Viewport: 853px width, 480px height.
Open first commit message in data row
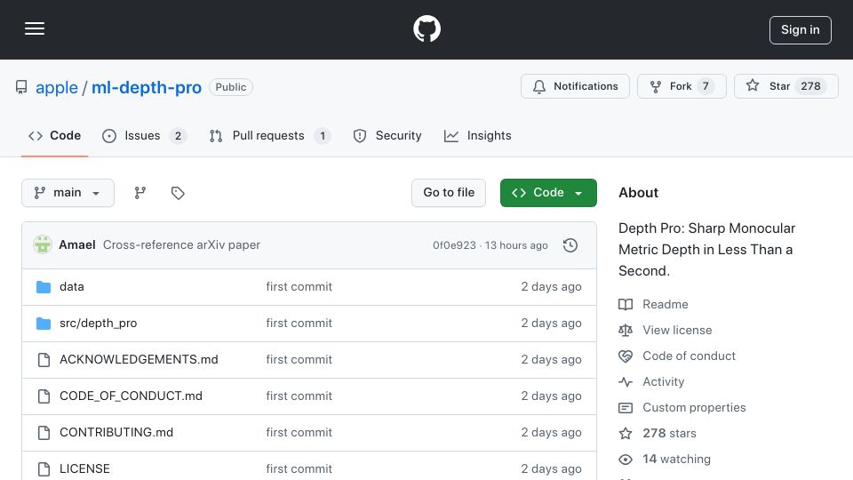pos(299,287)
